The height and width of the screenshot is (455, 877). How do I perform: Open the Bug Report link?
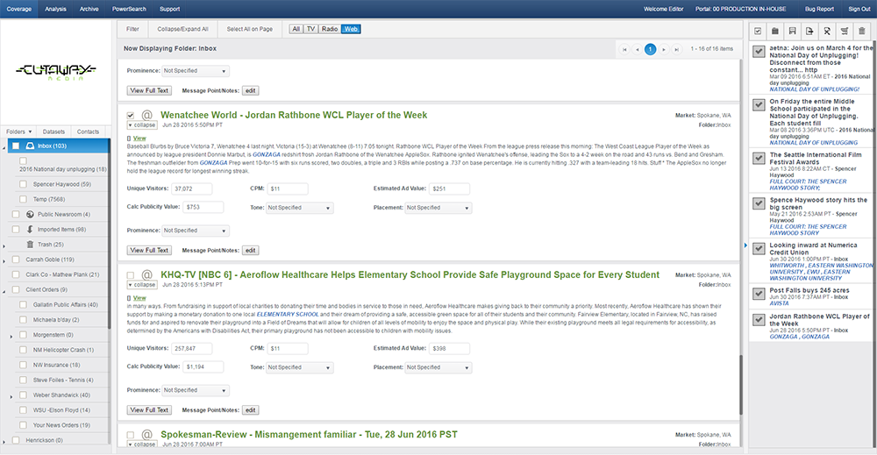819,9
